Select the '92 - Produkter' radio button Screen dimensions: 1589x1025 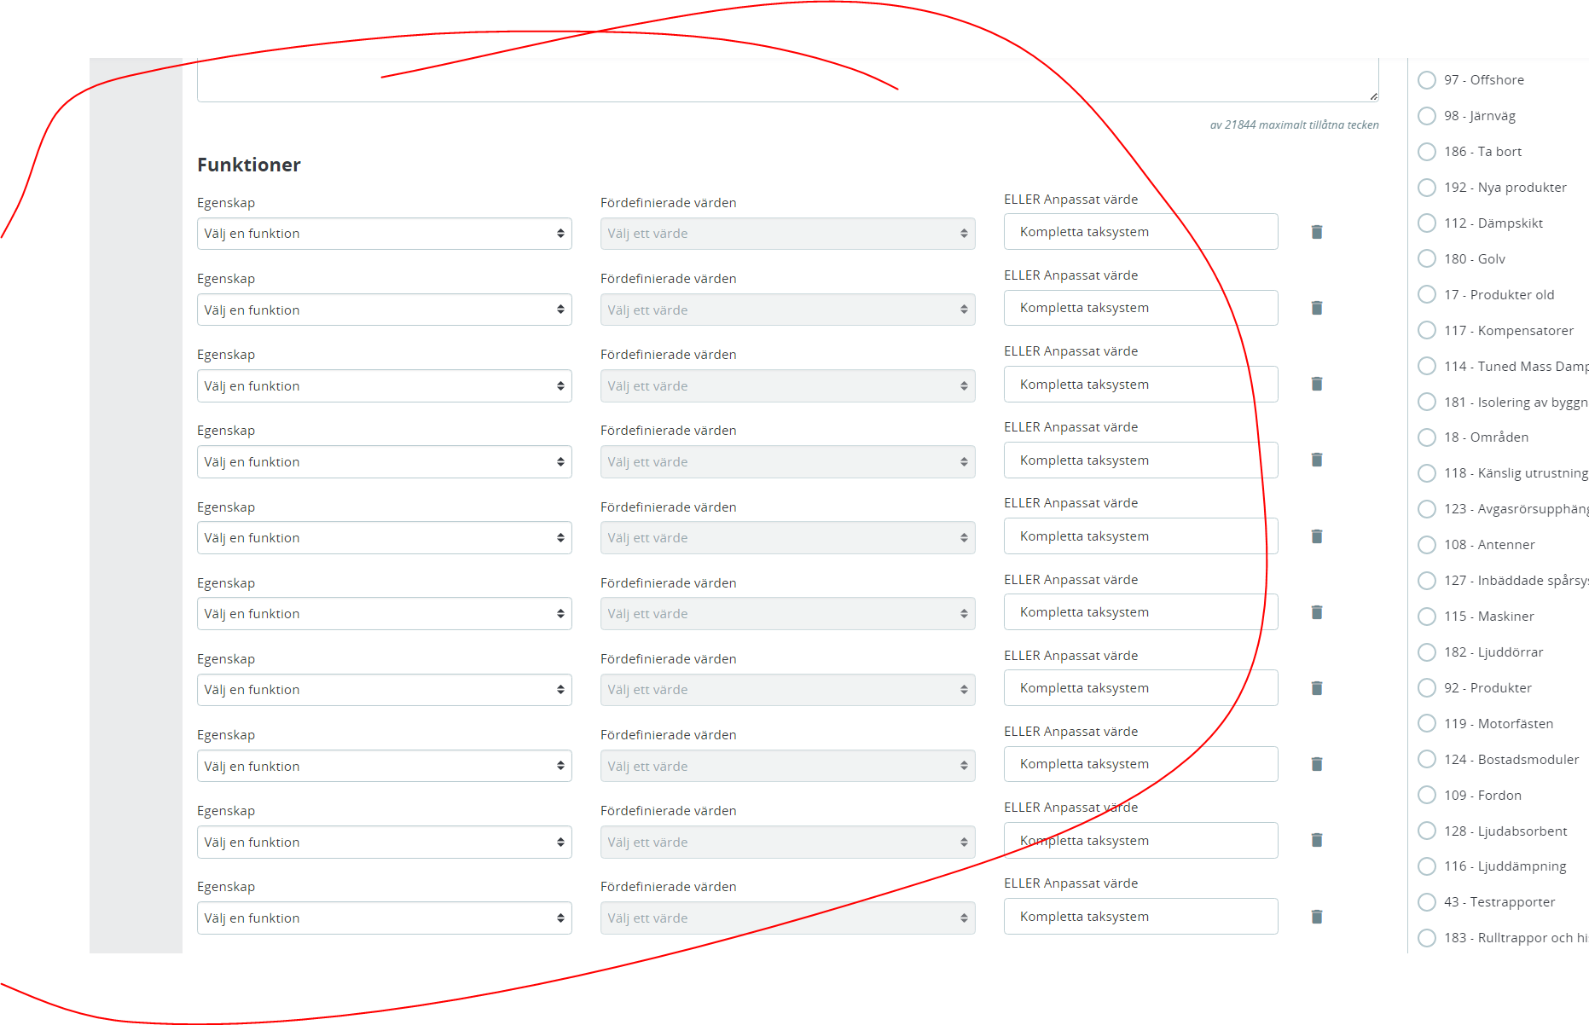pyautogui.click(x=1427, y=688)
